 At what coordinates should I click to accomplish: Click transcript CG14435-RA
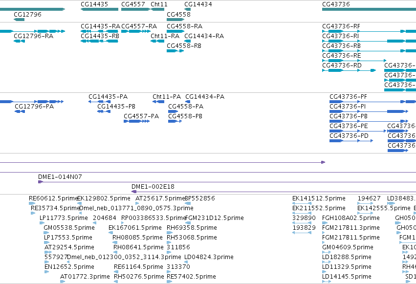[x=100, y=26]
